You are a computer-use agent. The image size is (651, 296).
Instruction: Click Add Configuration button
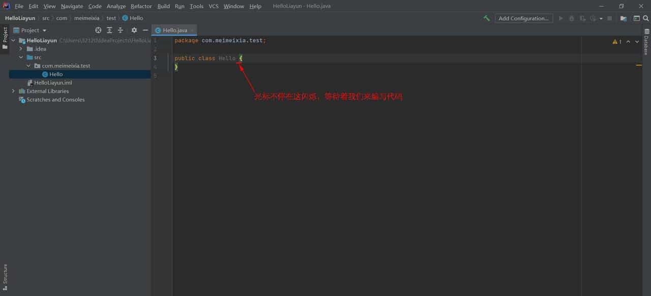pos(524,18)
